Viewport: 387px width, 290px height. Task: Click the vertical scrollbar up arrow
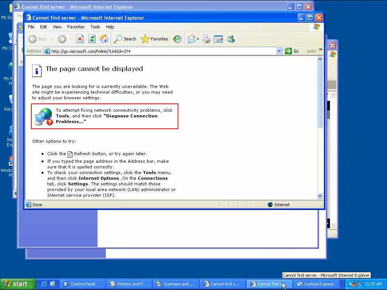tap(320, 59)
